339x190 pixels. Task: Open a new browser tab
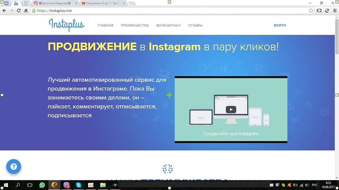[132, 3]
